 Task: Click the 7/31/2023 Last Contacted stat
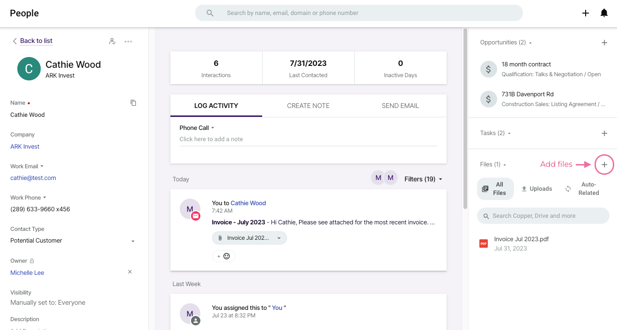pyautogui.click(x=308, y=68)
